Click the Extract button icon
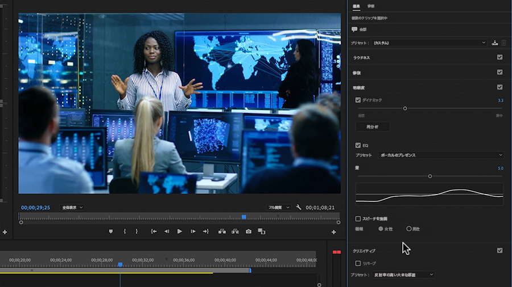The image size is (512, 287). click(235, 231)
